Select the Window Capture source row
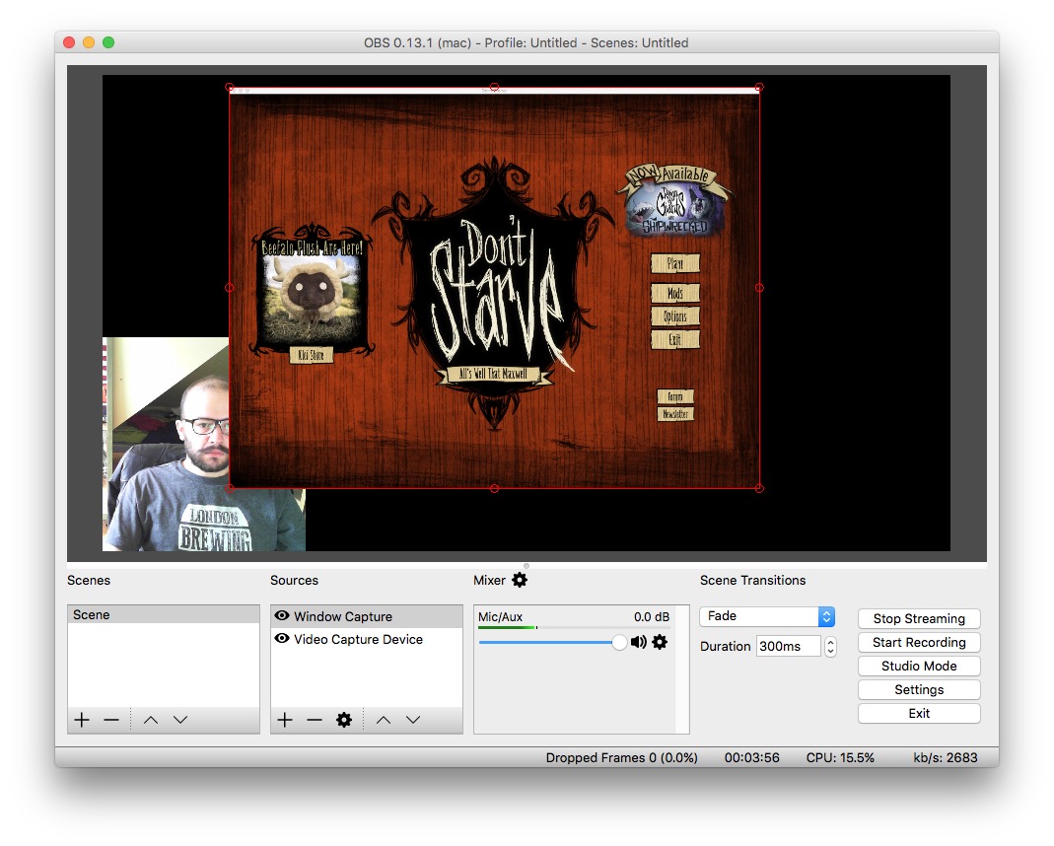 click(367, 616)
